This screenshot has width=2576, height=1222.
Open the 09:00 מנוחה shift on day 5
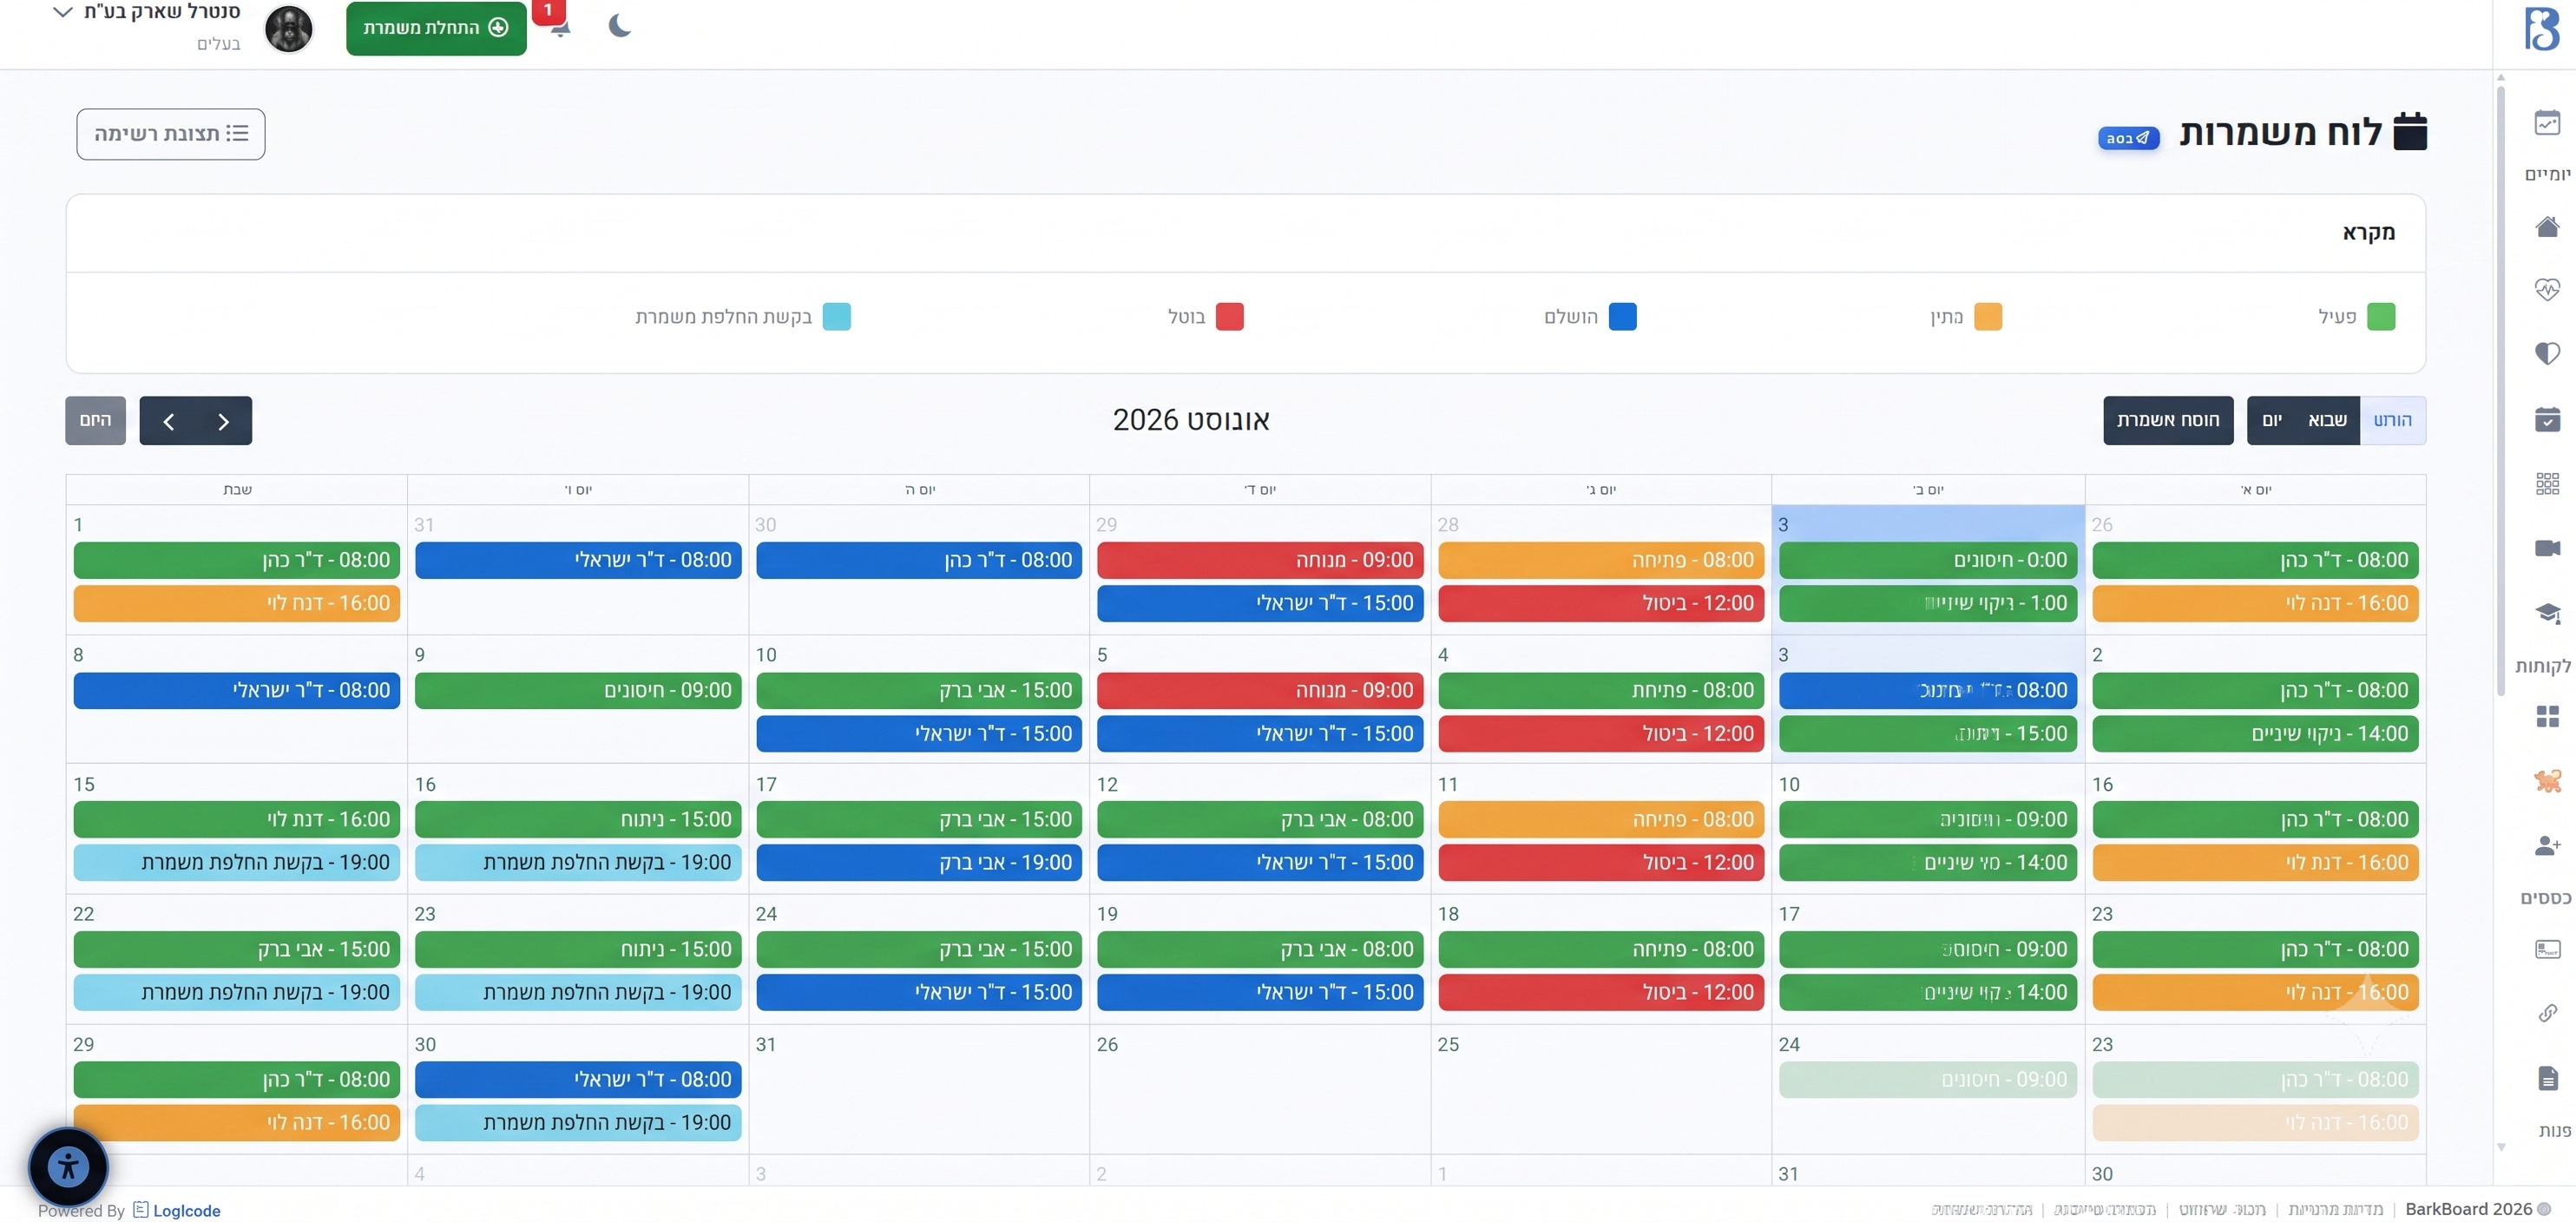click(1260, 690)
